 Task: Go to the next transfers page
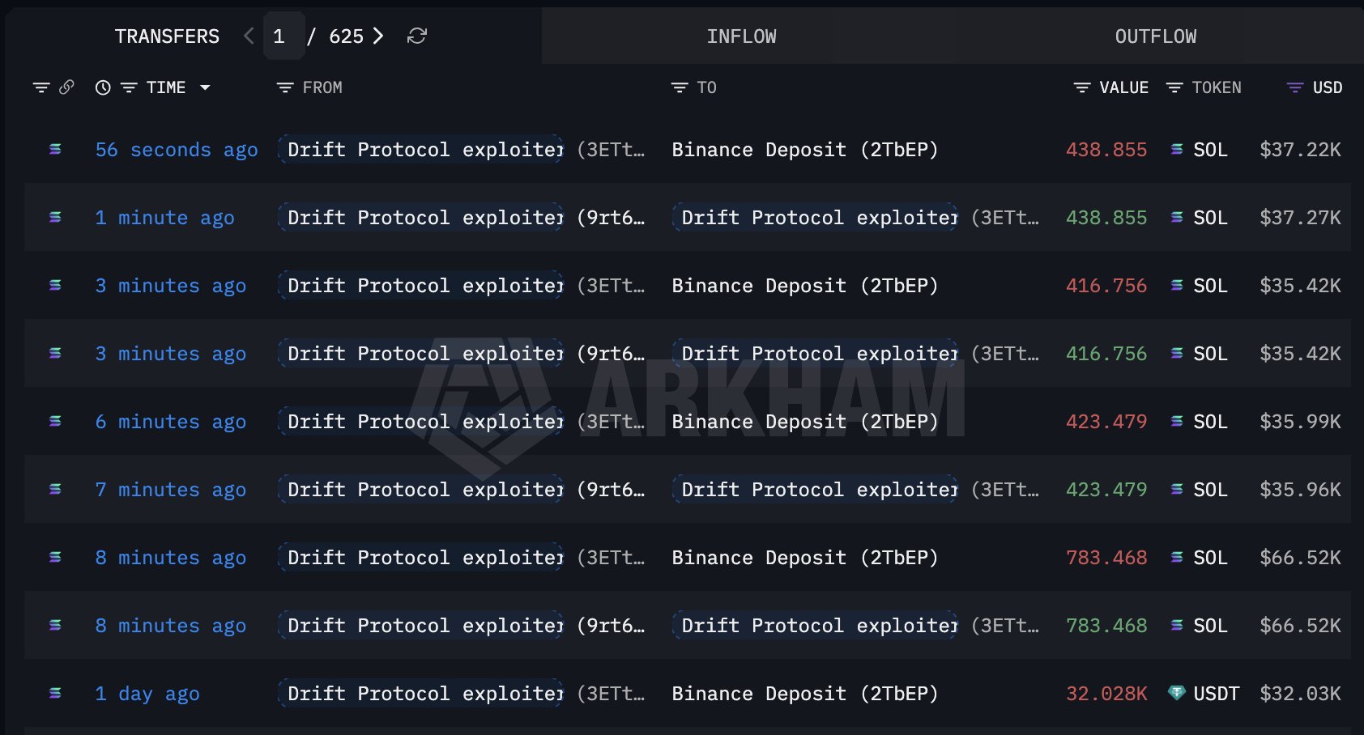pos(378,36)
